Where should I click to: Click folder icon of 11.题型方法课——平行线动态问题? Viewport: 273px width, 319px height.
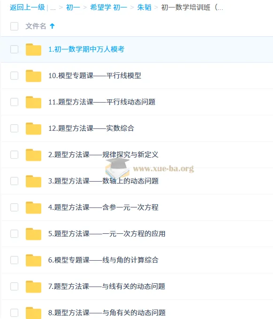(33, 102)
